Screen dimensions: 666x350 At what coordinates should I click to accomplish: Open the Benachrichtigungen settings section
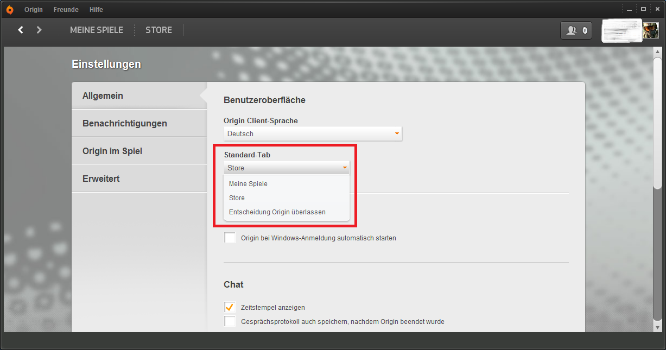tap(139, 123)
